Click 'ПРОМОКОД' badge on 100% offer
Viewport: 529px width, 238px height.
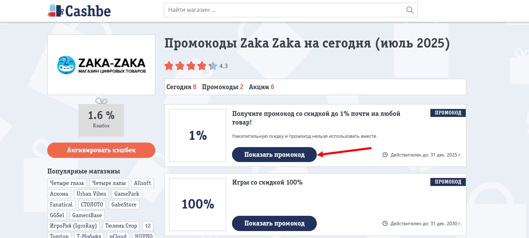click(448, 182)
